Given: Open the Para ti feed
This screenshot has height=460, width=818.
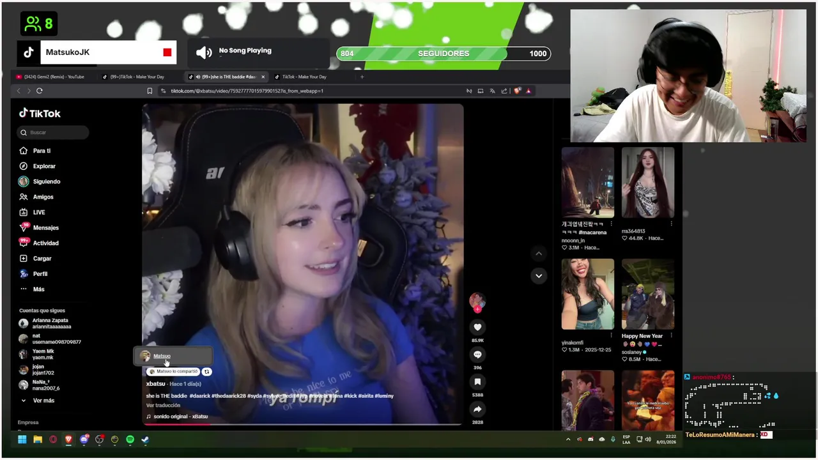Looking at the screenshot, I should 35,151.
